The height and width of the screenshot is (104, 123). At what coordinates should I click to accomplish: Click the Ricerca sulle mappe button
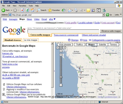point(111,31)
